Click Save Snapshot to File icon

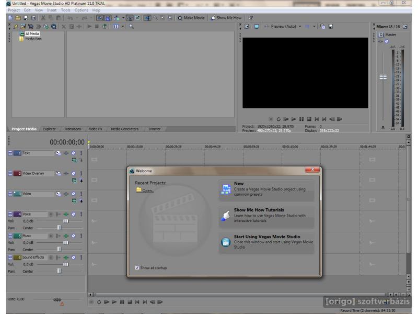pyautogui.click(x=331, y=27)
